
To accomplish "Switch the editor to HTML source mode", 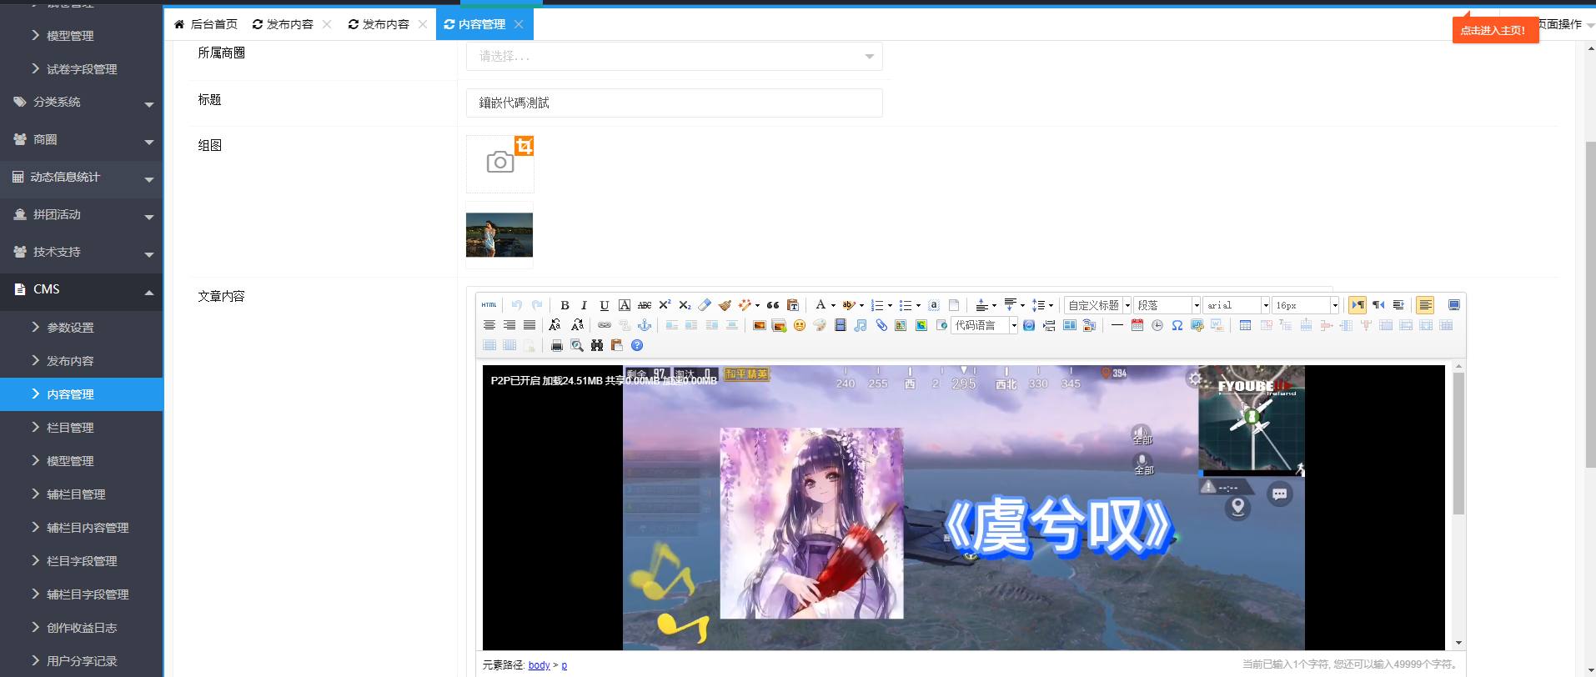I will click(x=489, y=305).
